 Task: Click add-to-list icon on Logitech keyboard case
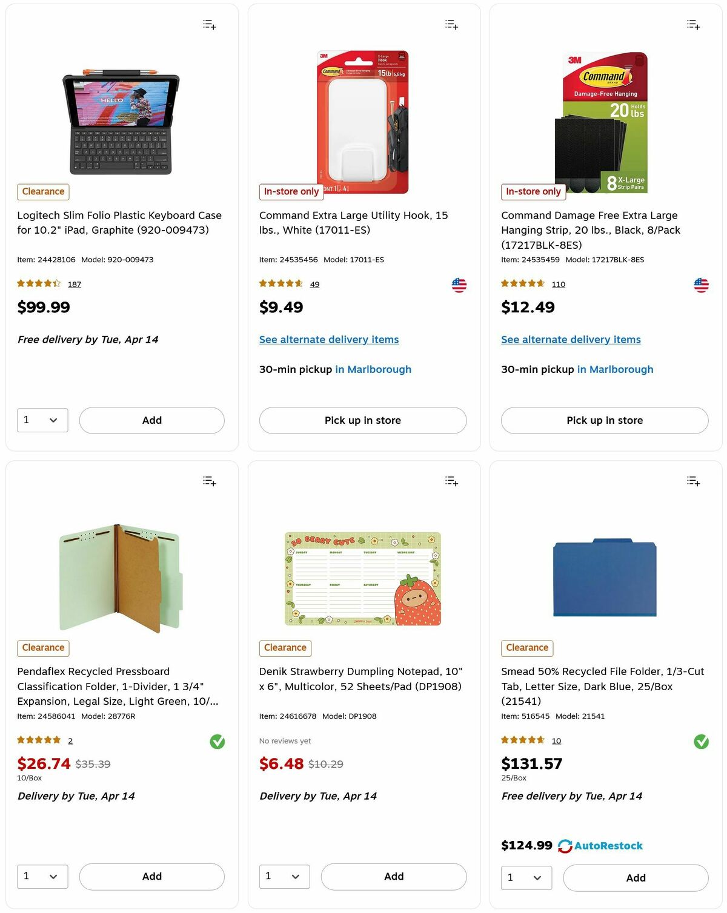[209, 24]
